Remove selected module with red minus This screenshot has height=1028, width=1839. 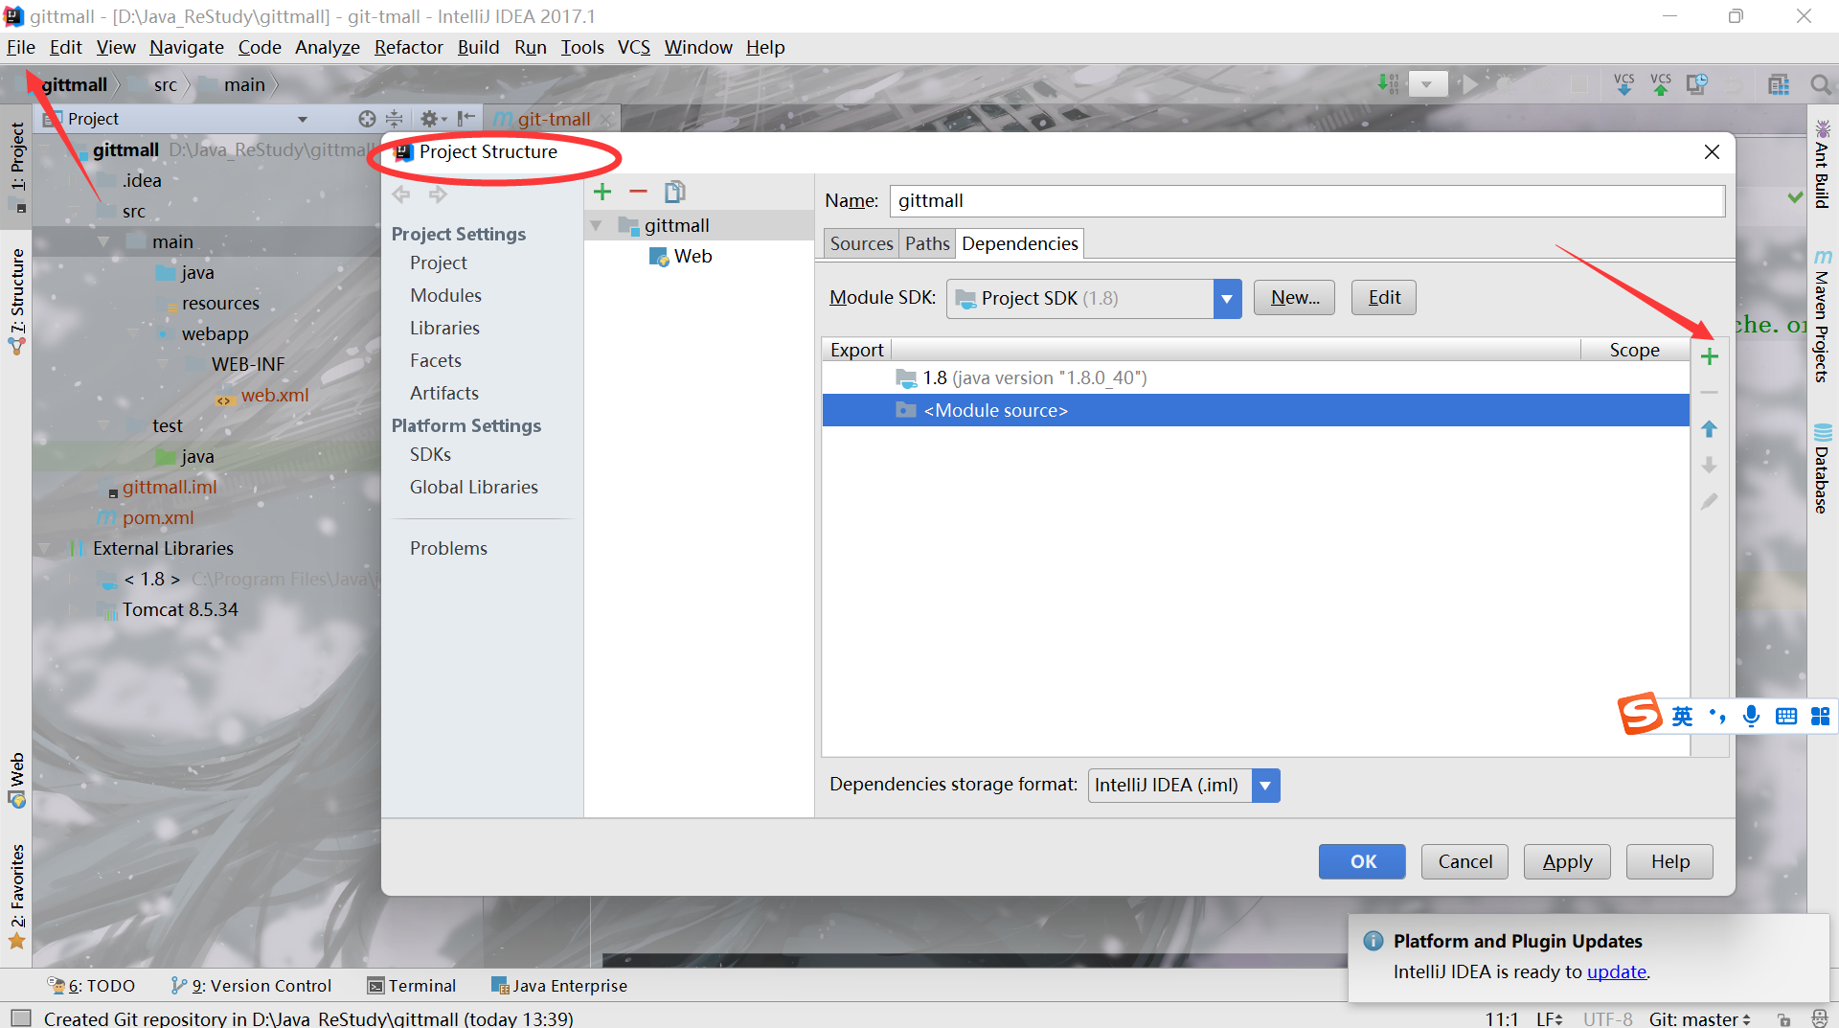click(638, 193)
